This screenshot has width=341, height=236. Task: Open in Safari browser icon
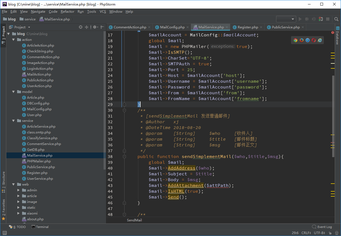click(x=308, y=40)
